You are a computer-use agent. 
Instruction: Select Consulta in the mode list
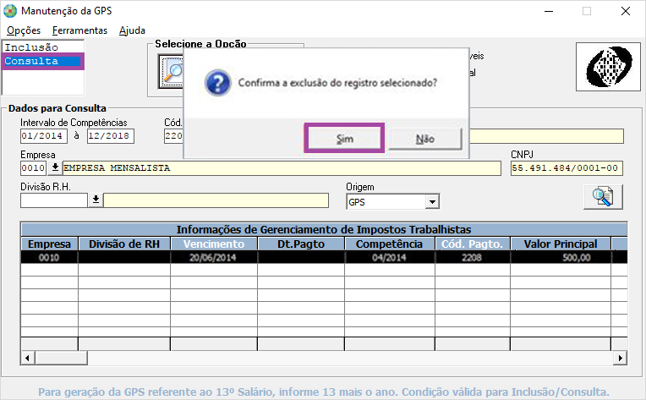[43, 61]
